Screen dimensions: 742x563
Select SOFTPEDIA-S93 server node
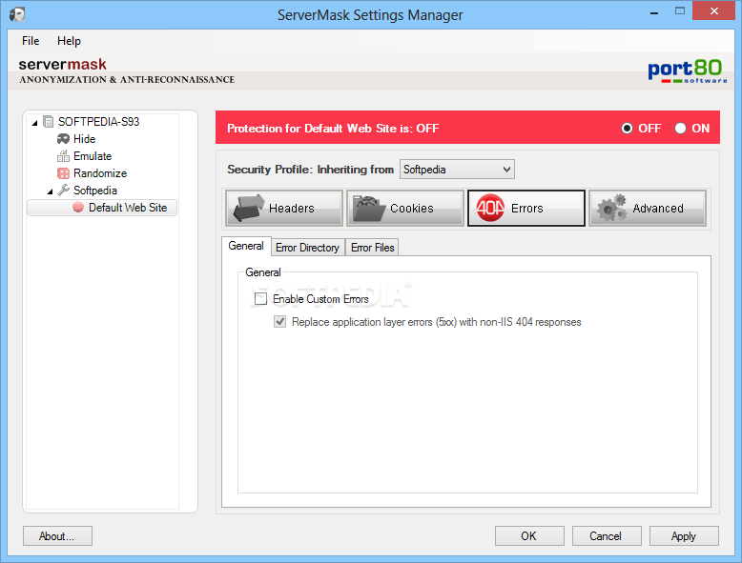(x=98, y=122)
